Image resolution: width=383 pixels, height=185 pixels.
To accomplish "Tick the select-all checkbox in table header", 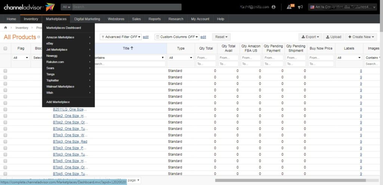I will click(5, 48).
